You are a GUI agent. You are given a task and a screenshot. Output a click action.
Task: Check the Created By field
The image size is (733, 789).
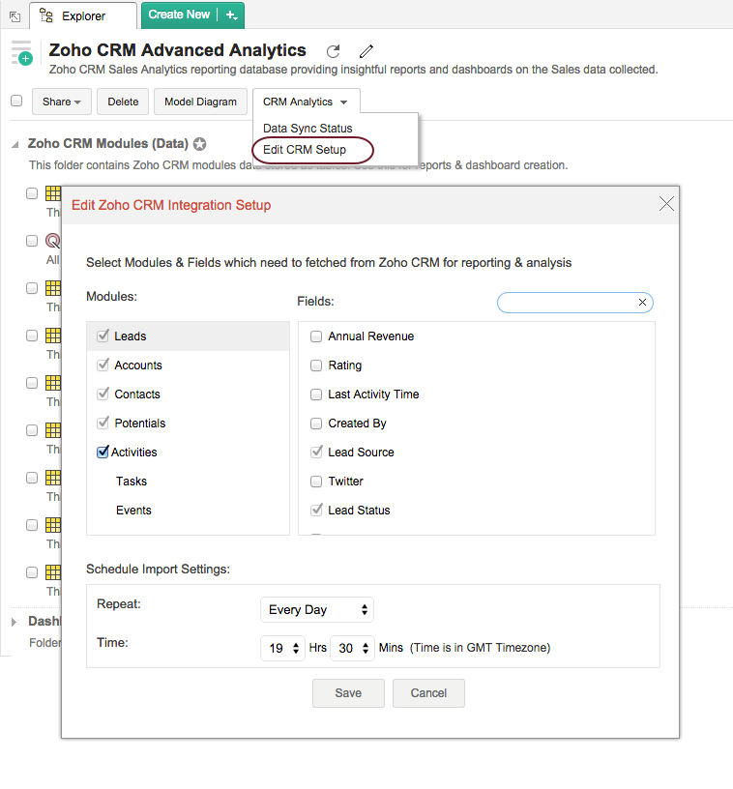pos(316,424)
